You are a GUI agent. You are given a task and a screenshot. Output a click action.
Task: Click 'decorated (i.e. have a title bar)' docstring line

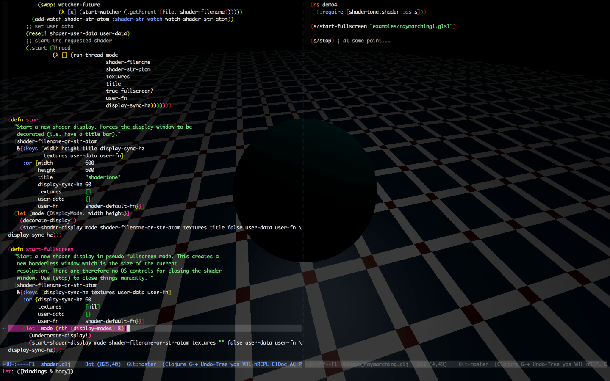click(x=69, y=134)
